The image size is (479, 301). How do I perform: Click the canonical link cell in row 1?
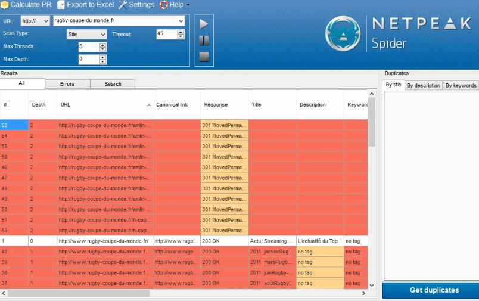click(176, 241)
